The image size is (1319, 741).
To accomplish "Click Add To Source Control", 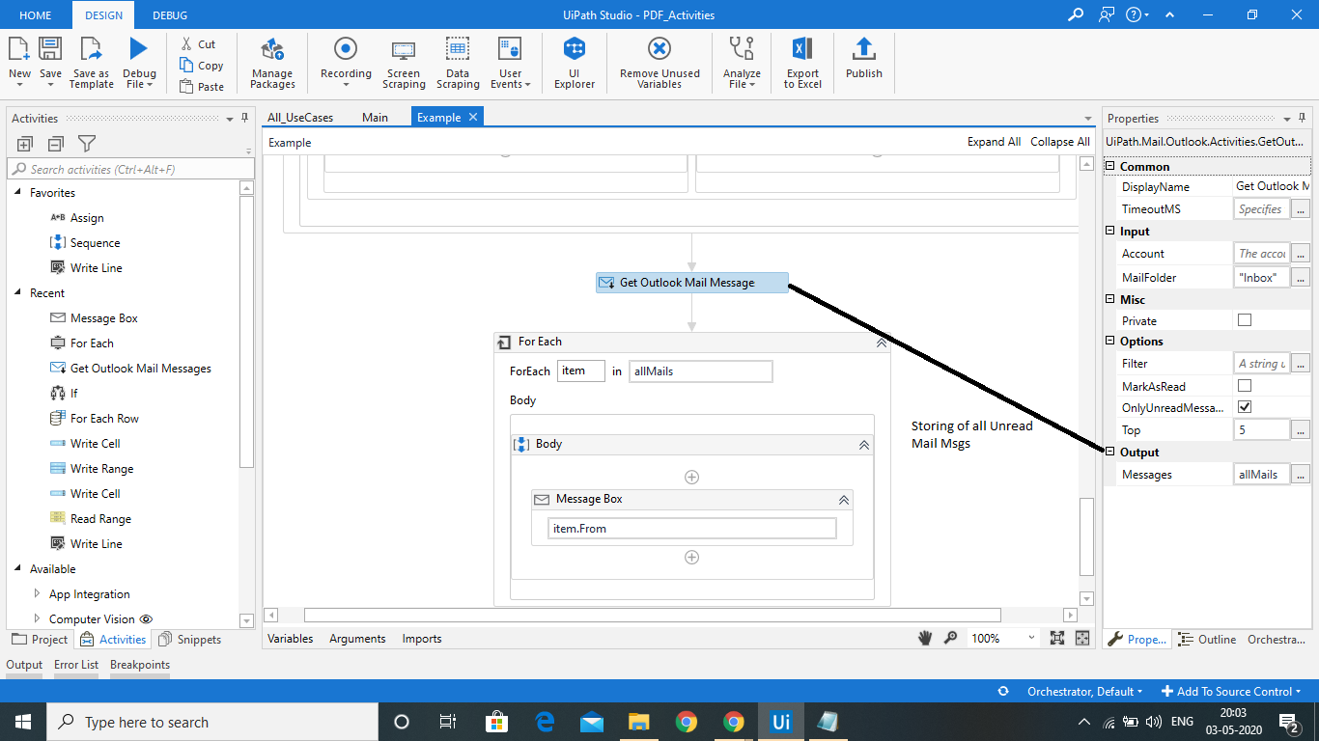I will pos(1231,691).
